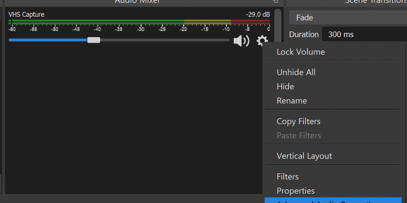Open Filters from the context menu
Viewport: 407px width, 203px height.
pos(287,177)
